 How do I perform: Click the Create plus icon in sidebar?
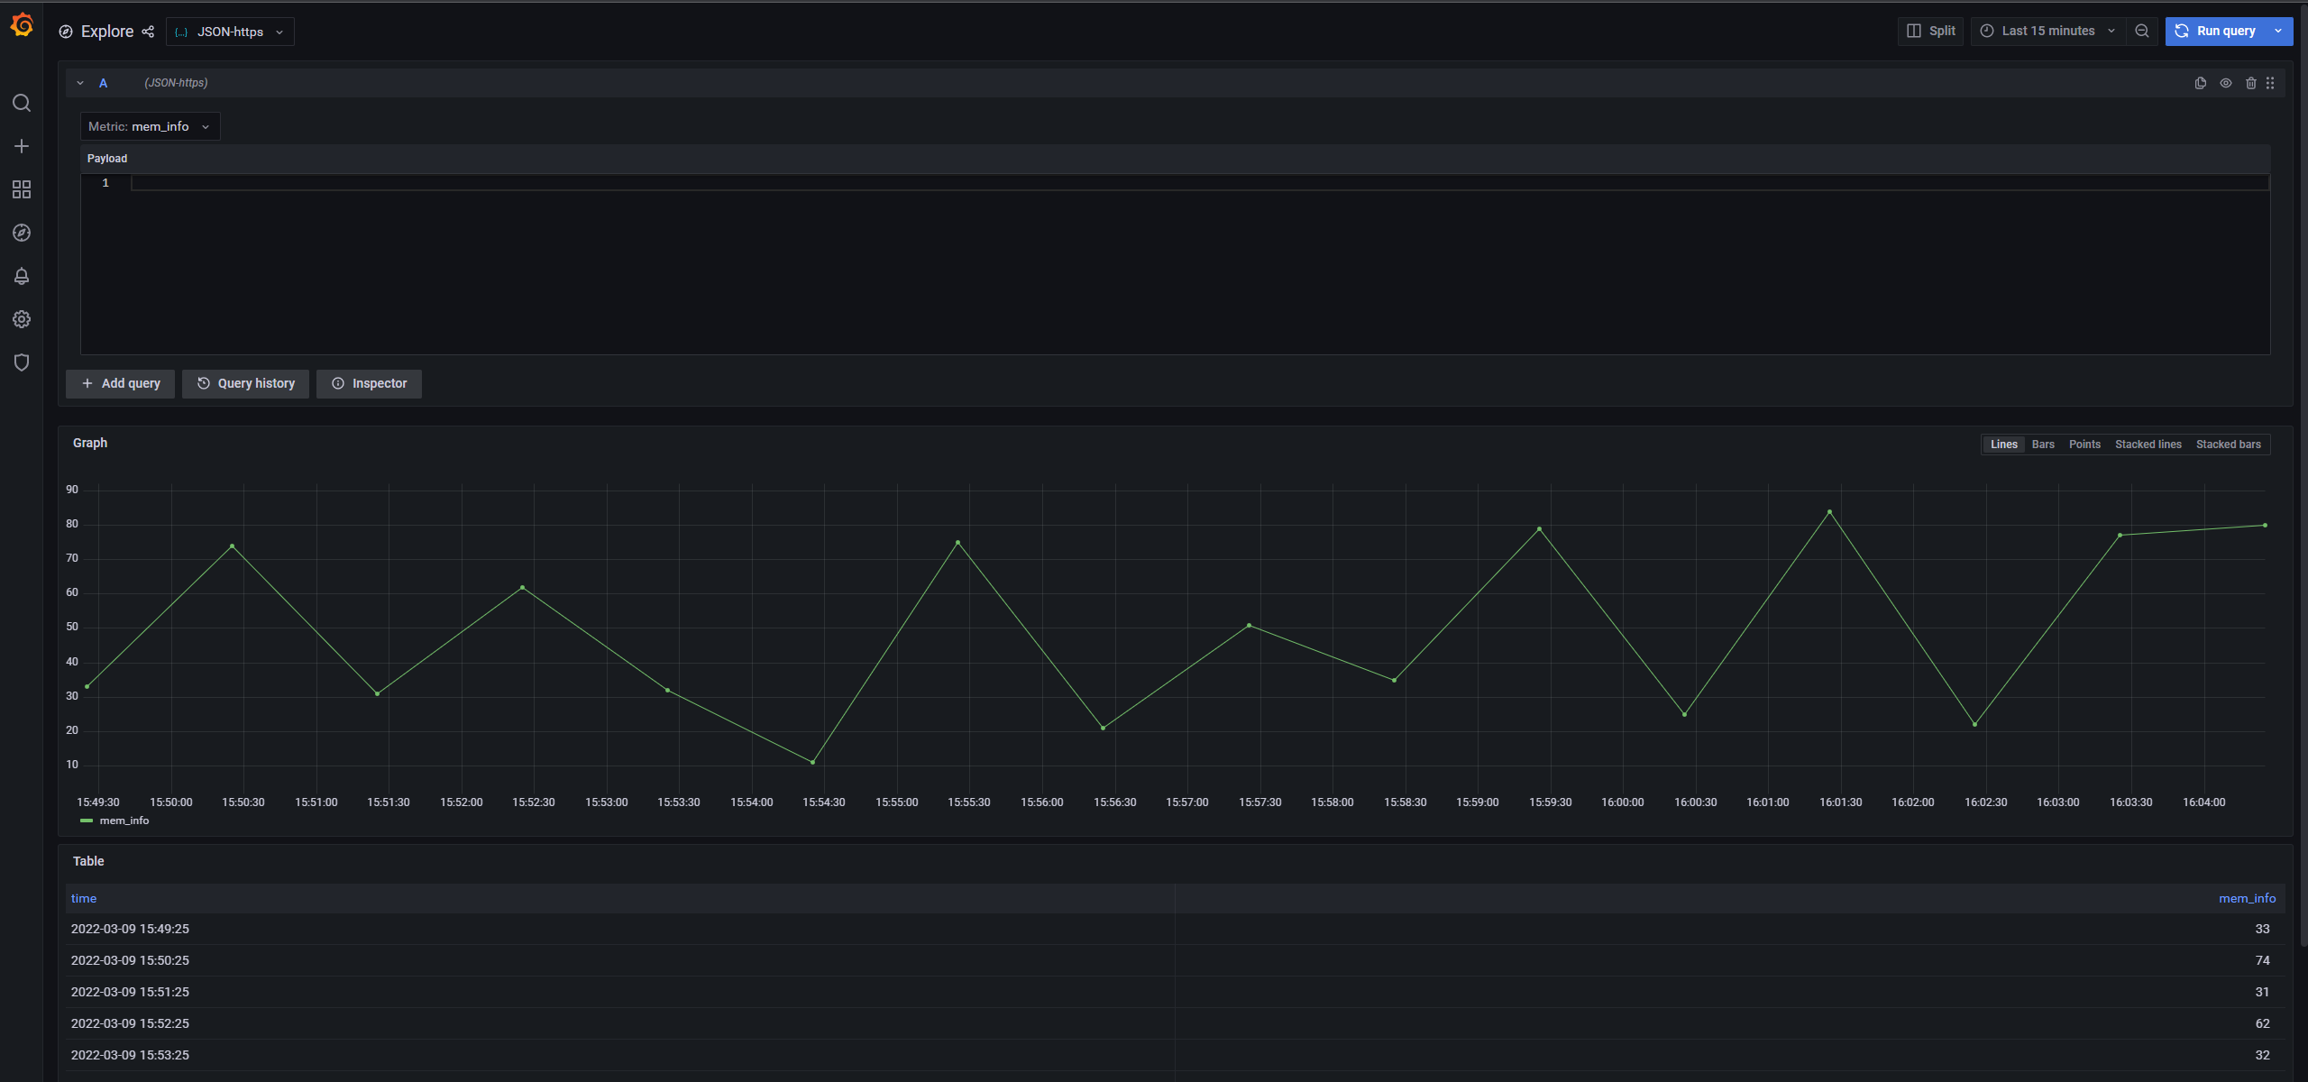click(22, 146)
